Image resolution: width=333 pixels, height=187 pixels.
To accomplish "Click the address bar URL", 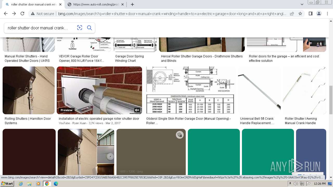I will (x=172, y=14).
